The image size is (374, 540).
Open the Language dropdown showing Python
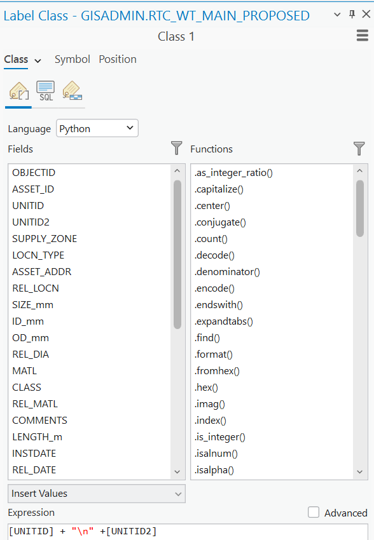click(97, 128)
